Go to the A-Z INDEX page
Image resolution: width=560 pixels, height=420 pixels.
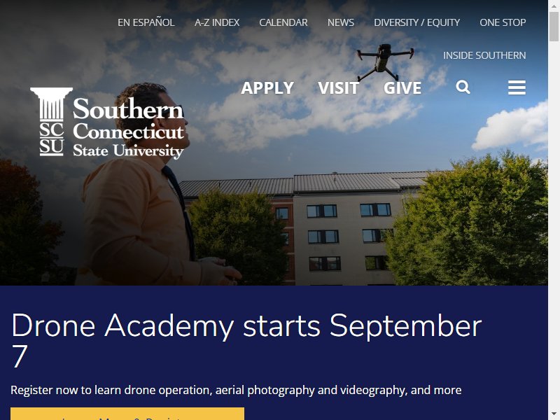pos(217,22)
